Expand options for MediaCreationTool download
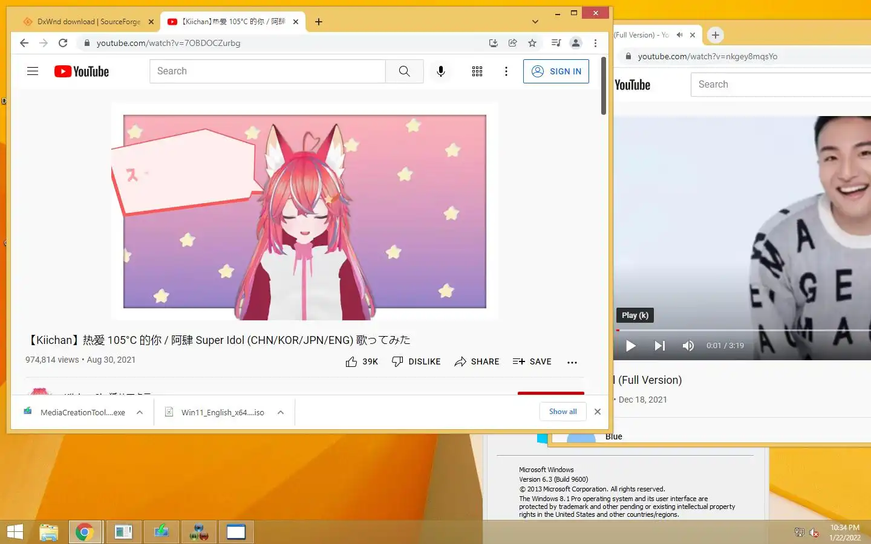871x544 pixels. pos(140,412)
